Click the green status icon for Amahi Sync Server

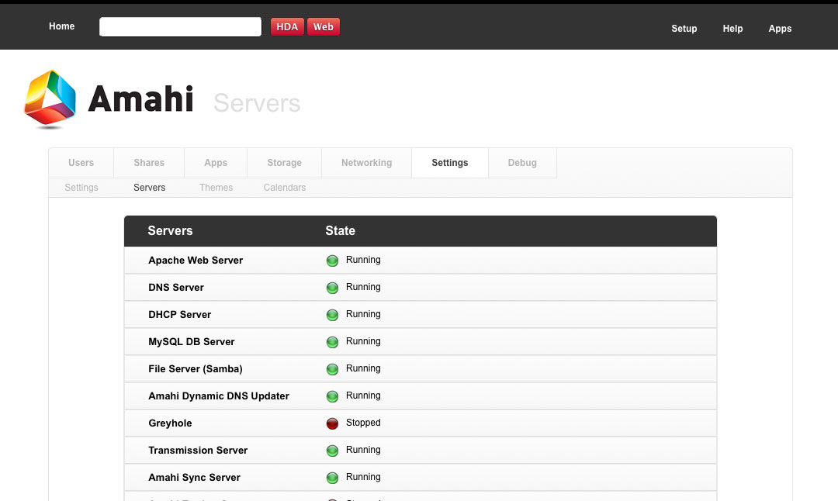point(332,478)
